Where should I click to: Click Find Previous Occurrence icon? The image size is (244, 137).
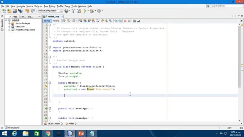click(85, 21)
